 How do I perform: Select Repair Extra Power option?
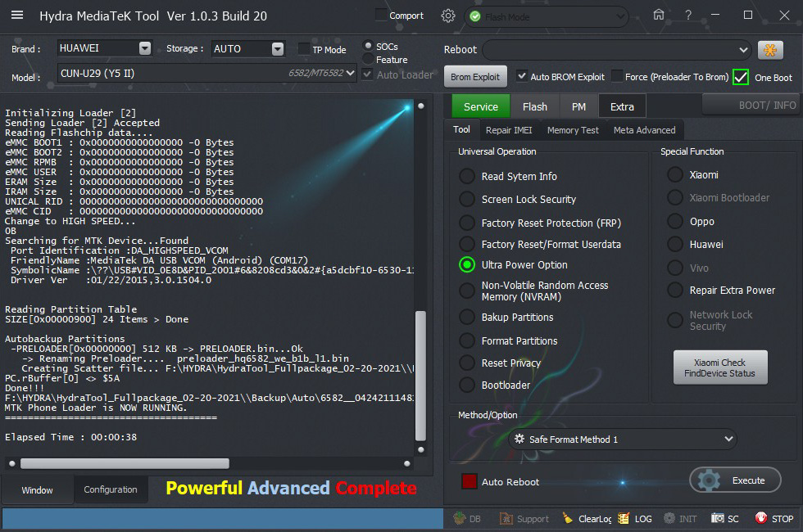[675, 290]
